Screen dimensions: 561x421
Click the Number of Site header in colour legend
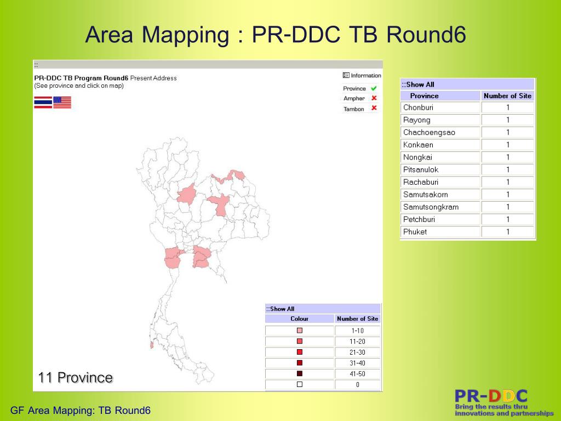pyautogui.click(x=357, y=318)
